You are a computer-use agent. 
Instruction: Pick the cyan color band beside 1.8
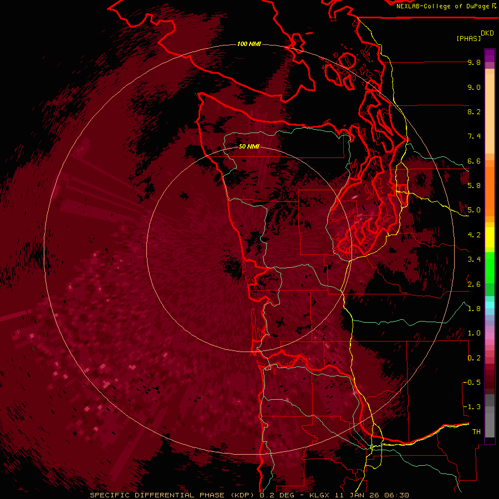coord(490,305)
